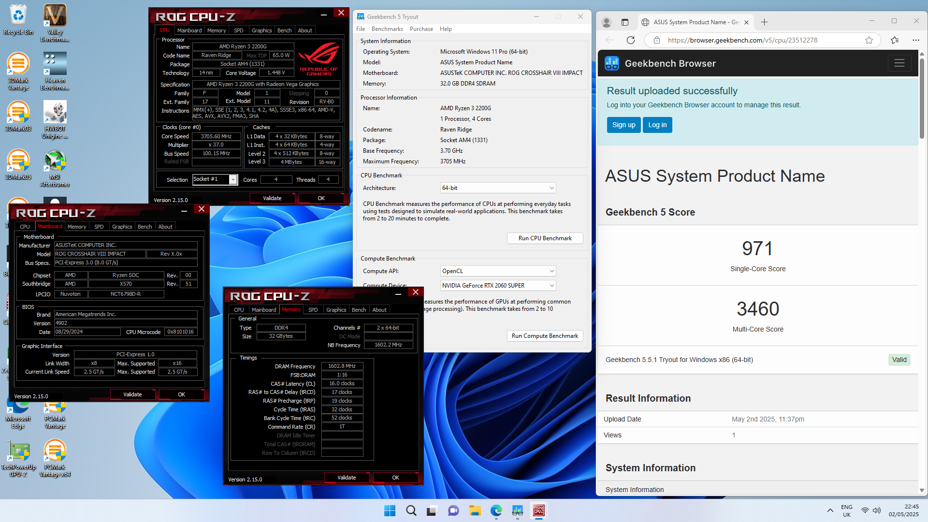Viewport: 928px width, 522px height.
Task: Open the volume tray icon
Action: (x=877, y=510)
